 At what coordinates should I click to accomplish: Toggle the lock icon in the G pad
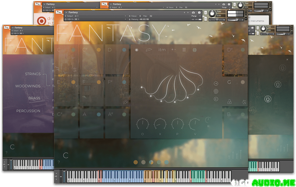pos(229,102)
